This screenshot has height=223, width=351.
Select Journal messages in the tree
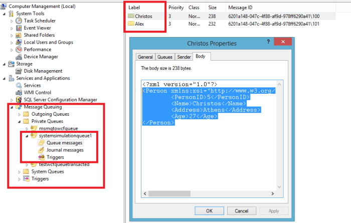click(x=65, y=150)
